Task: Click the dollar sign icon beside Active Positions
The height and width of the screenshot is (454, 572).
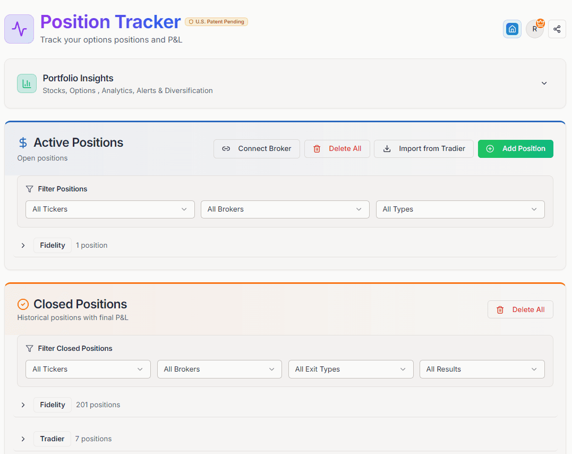Action: pyautogui.click(x=23, y=142)
